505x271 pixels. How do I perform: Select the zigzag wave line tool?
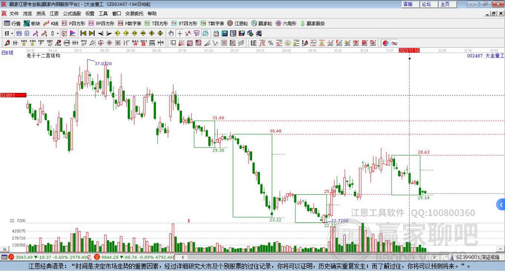(216, 43)
